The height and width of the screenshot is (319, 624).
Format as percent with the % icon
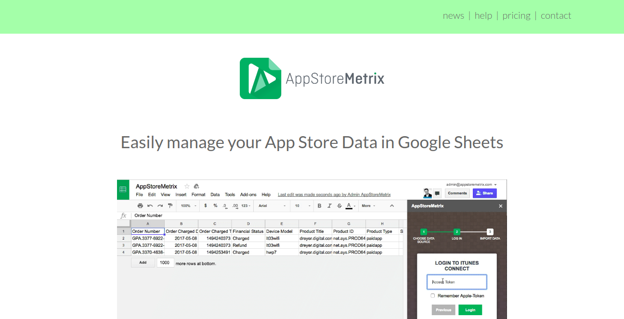pos(215,206)
